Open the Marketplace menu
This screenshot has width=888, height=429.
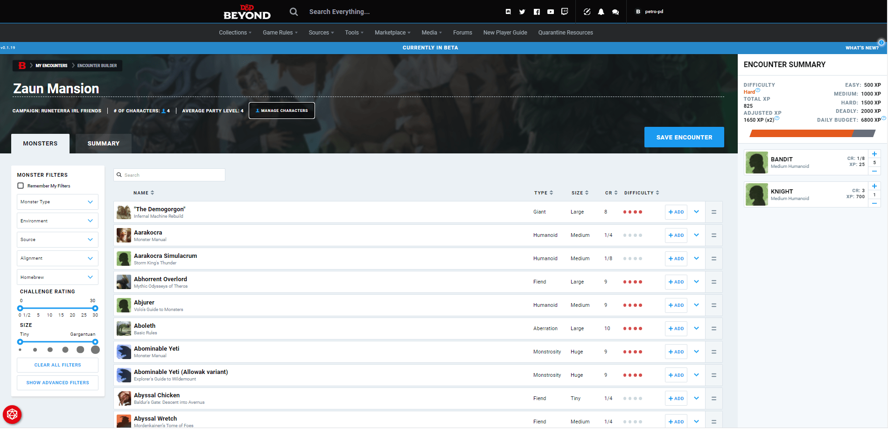[392, 32]
